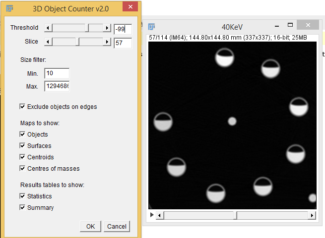Disable the Surfaces map checkbox

coord(22,146)
